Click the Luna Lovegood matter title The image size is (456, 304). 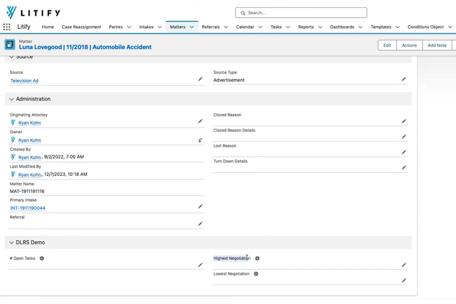pyautogui.click(x=85, y=47)
